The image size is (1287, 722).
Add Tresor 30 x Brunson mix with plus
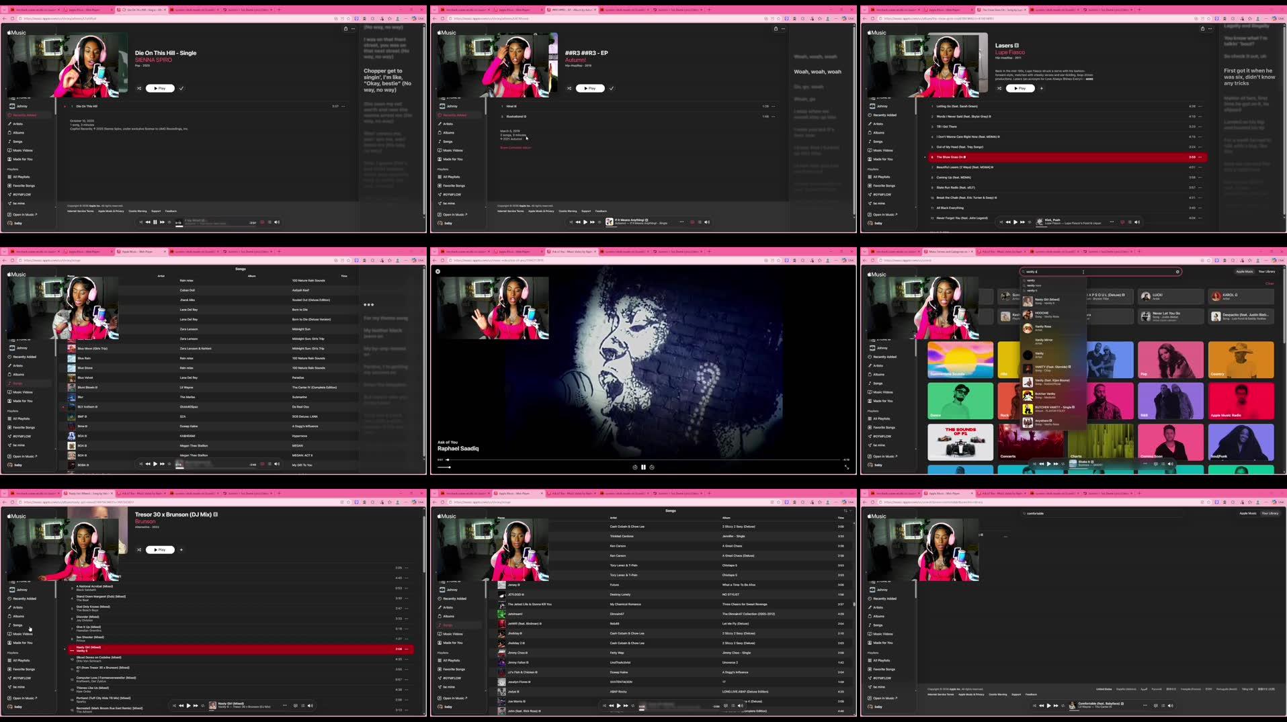point(181,549)
